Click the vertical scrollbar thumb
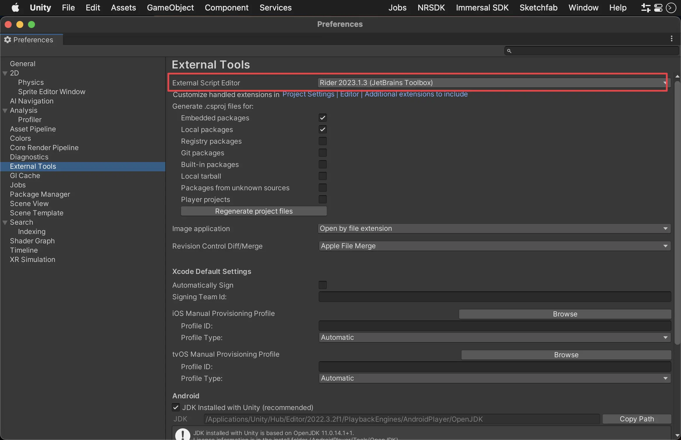The height and width of the screenshot is (440, 681). point(678,213)
